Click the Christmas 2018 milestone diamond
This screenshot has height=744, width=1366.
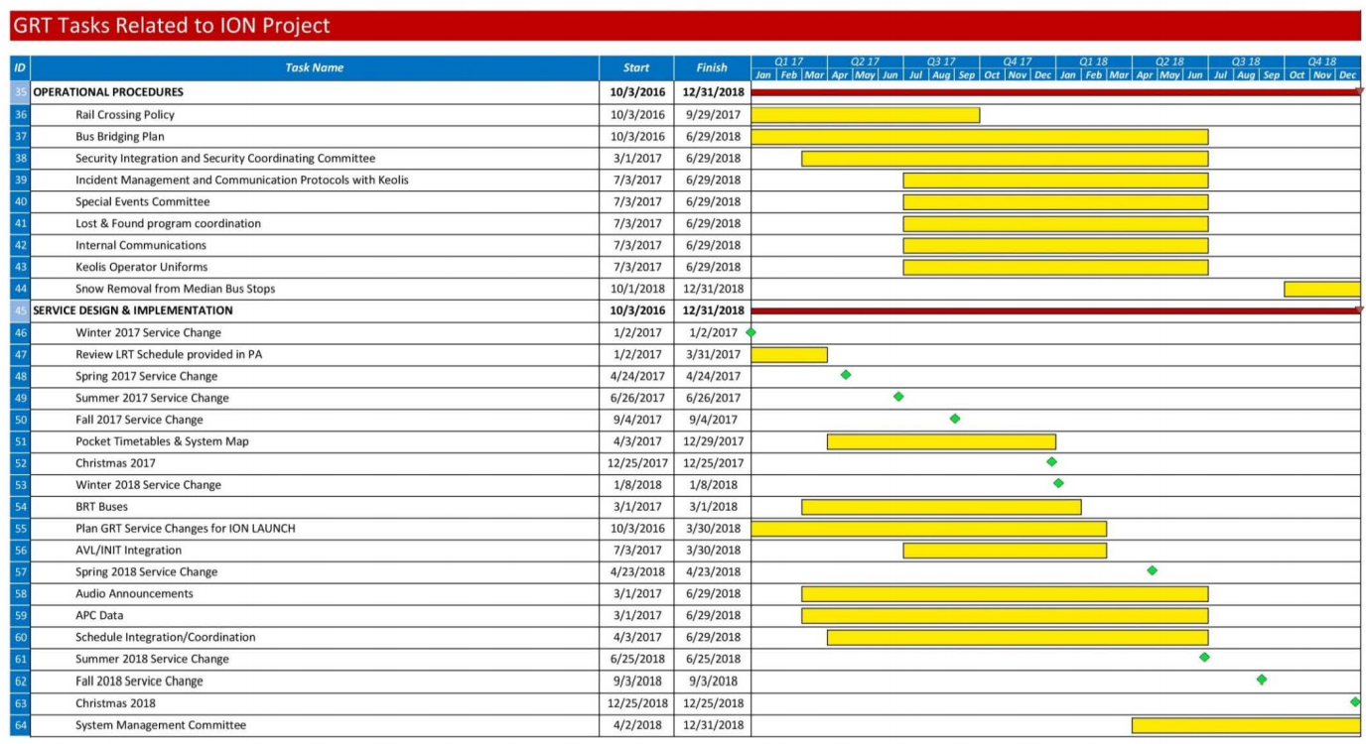pos(1355,701)
